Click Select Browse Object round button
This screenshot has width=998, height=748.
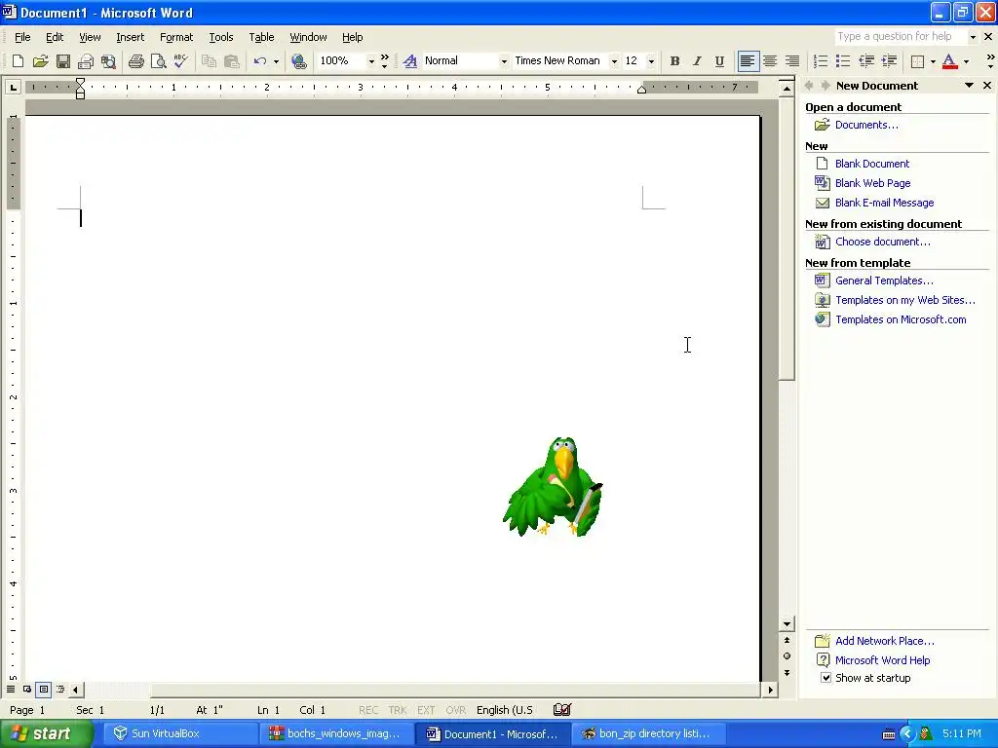787,655
